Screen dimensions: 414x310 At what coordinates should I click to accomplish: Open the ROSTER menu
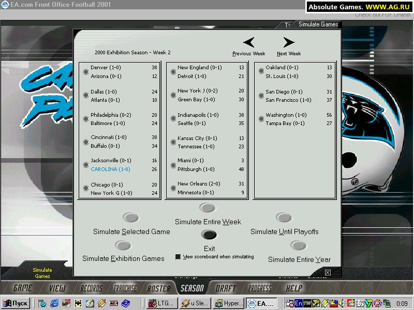point(159,288)
